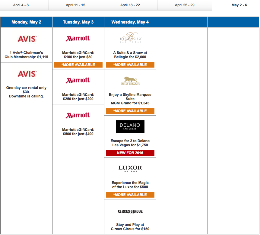Click More Available under Marriott $100 eGiftCard
The width and height of the screenshot is (260, 235).
[78, 65]
